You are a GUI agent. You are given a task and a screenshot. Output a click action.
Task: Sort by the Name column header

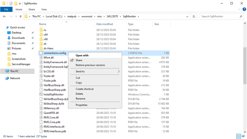click(43, 24)
